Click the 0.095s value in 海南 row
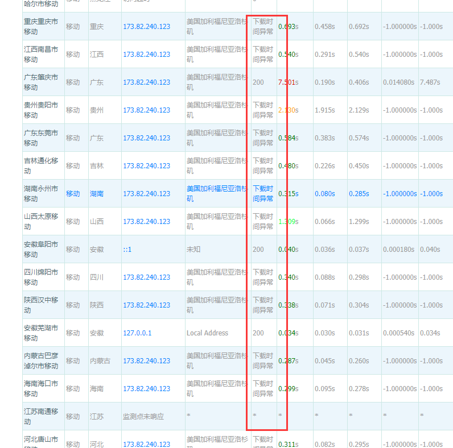The height and width of the screenshot is (448, 453). [325, 389]
